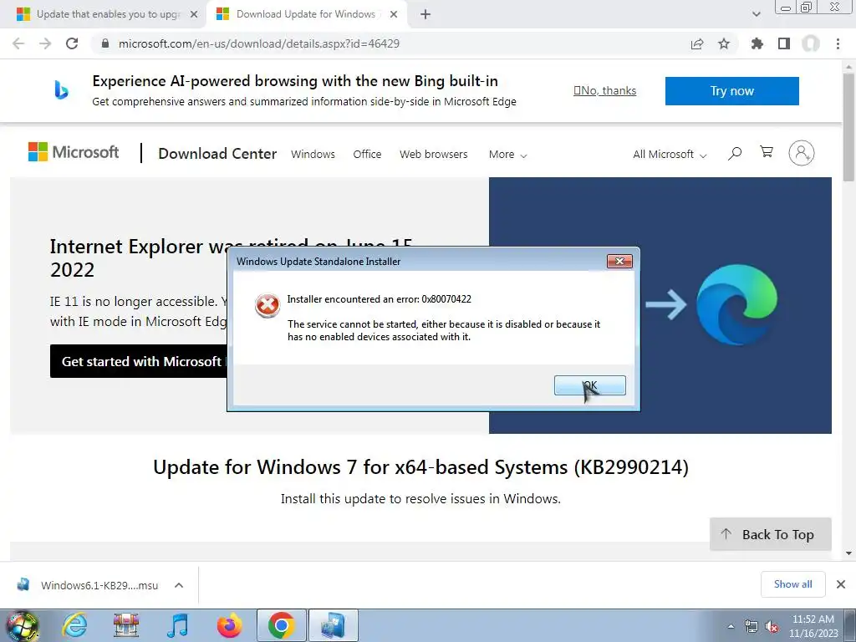Screen dimensions: 856x642
Task: Open the taskbar music note app
Action: [x=177, y=625]
